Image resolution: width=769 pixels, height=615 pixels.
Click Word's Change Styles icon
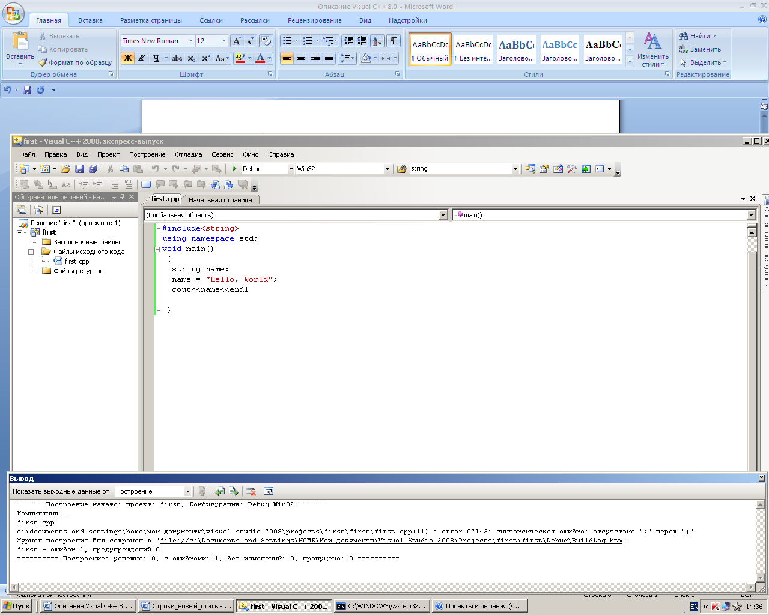tap(652, 49)
